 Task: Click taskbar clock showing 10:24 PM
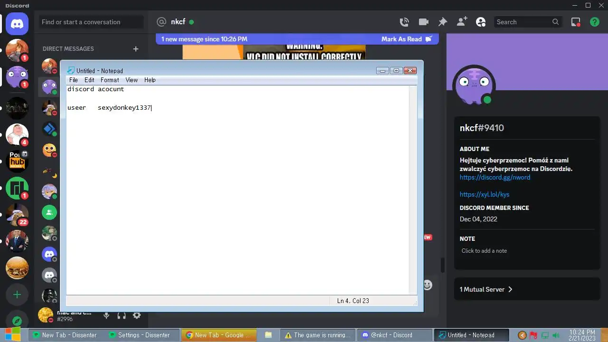pyautogui.click(x=582, y=335)
